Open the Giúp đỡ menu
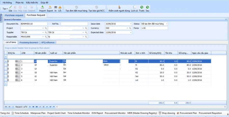The width and height of the screenshot is (229, 117). (44, 3)
